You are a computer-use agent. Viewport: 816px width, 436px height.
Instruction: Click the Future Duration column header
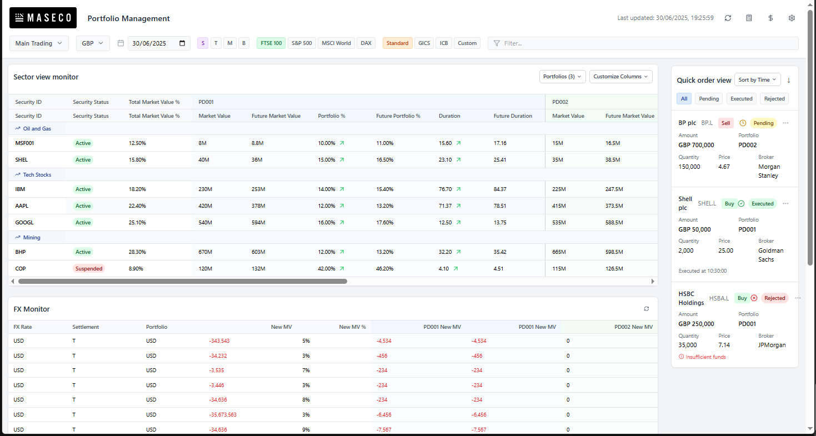pyautogui.click(x=513, y=116)
